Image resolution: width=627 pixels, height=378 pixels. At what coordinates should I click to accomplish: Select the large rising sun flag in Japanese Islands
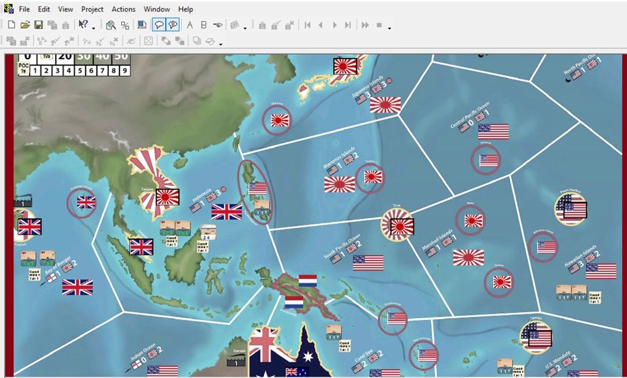(385, 105)
